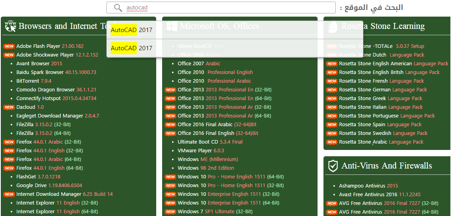The height and width of the screenshot is (216, 452).
Task: Choose the first AutoCAD 2017 search suggestion
Action: tap(235, 30)
